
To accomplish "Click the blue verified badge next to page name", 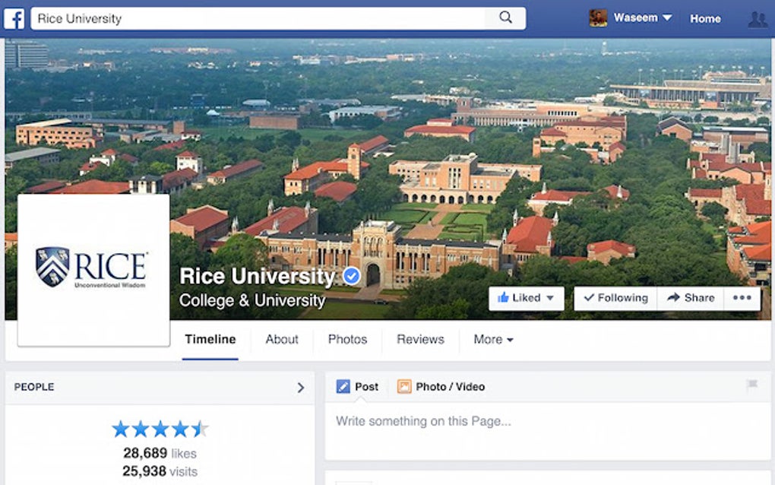I will pyautogui.click(x=350, y=277).
